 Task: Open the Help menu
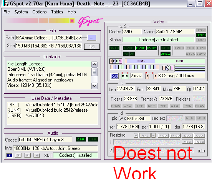coord(72,12)
